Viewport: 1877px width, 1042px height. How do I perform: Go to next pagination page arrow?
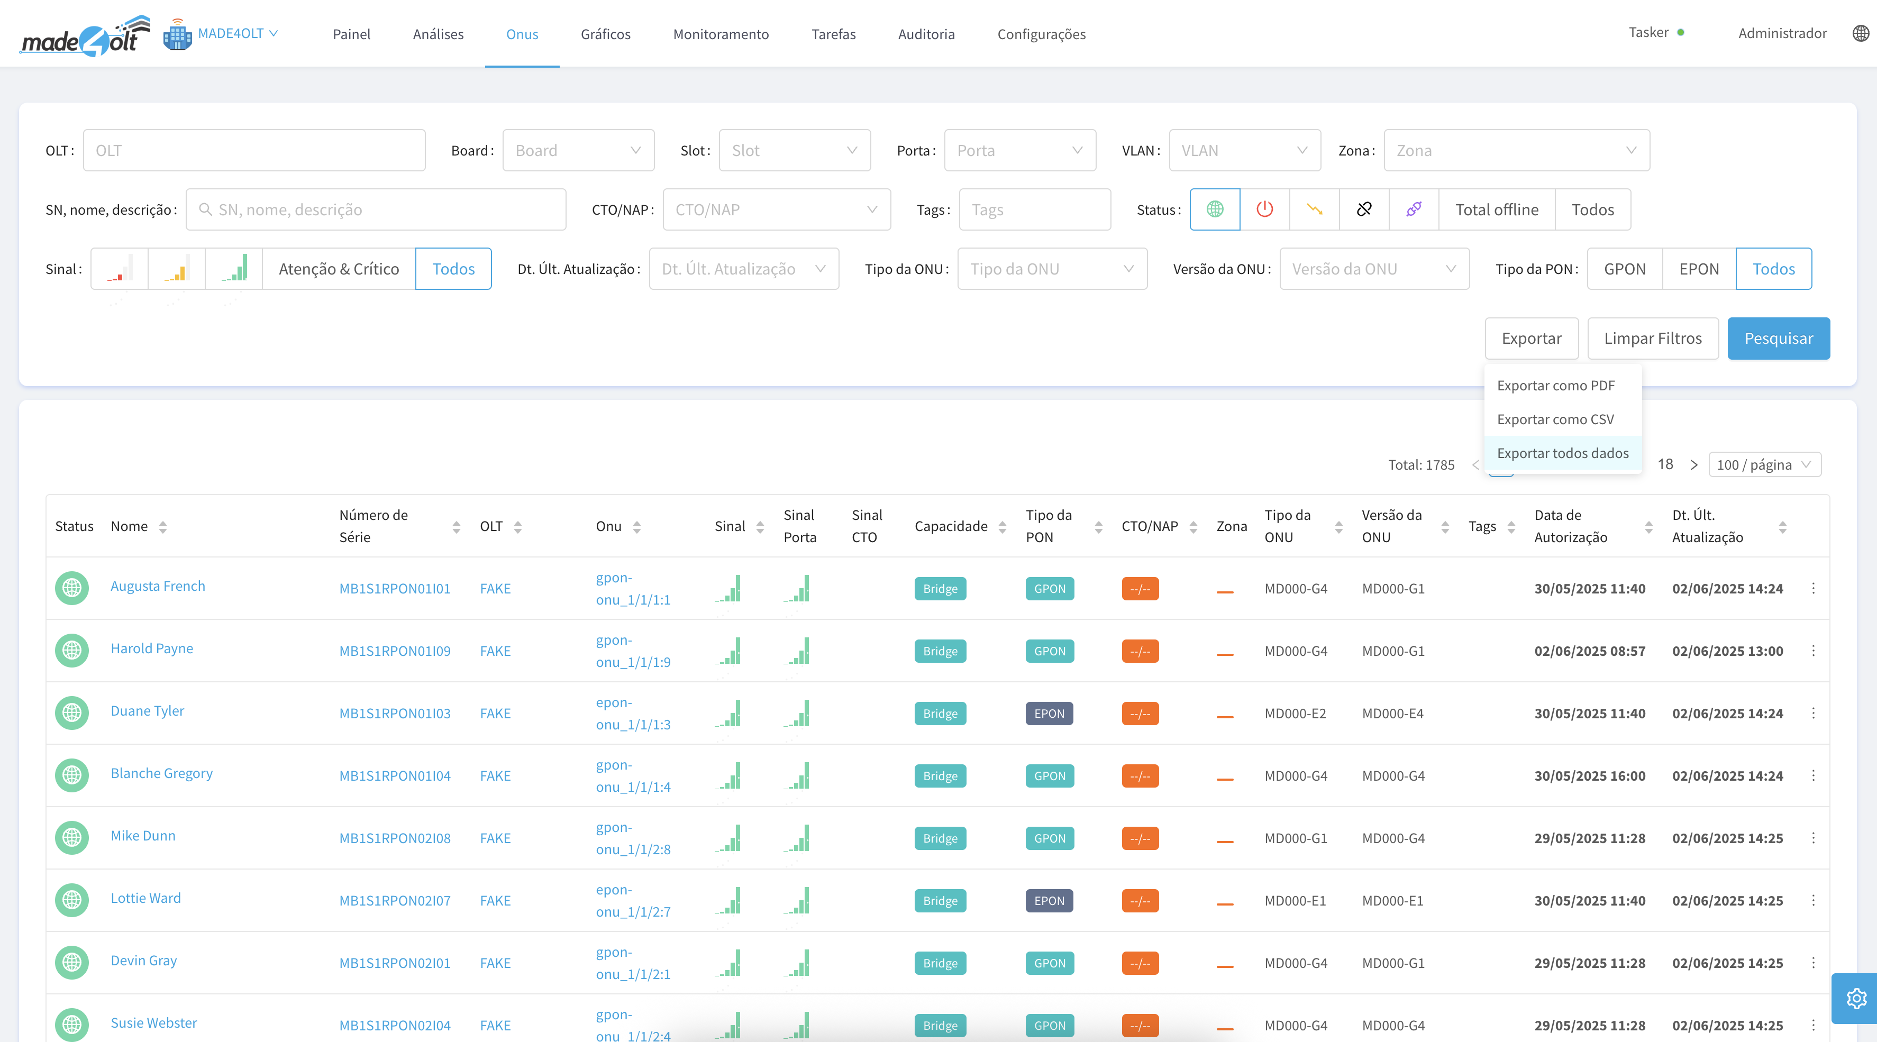coord(1693,465)
